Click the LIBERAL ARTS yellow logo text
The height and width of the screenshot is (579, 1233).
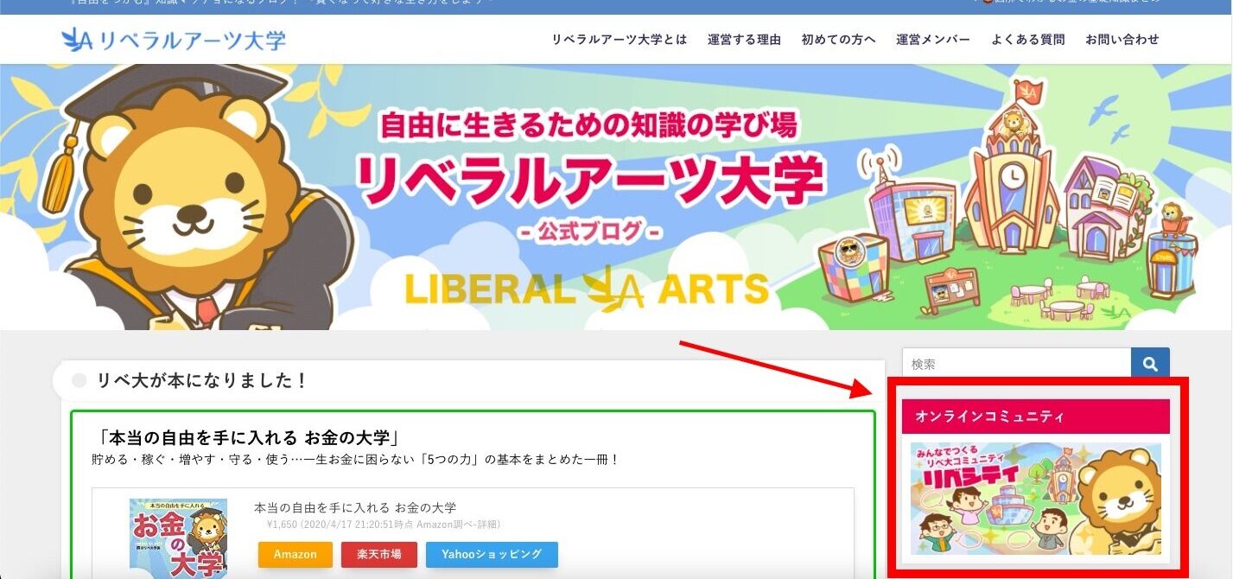coord(587,289)
